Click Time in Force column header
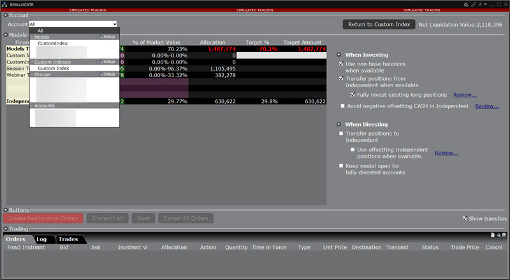Viewport: 510px width, 280px height. point(269,247)
